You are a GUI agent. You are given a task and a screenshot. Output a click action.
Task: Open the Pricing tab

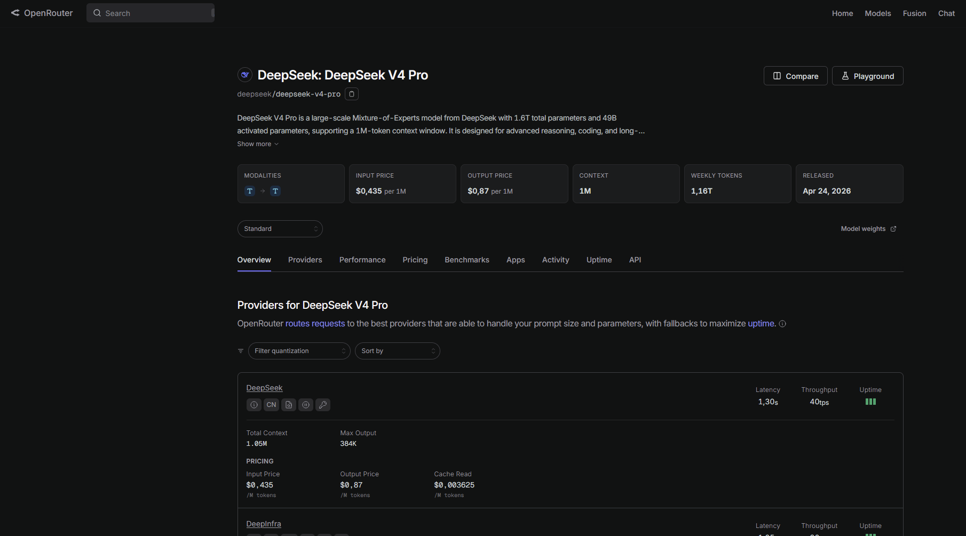point(415,260)
